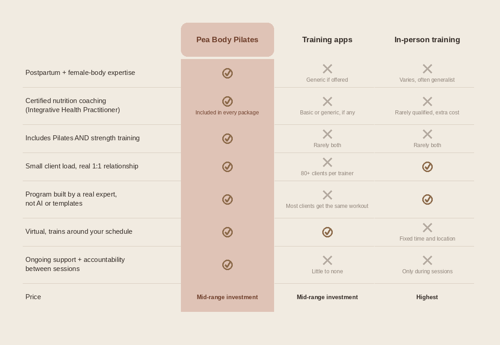Click the X icon above 'Generic if offered'
500x345 pixels.
pos(327,69)
